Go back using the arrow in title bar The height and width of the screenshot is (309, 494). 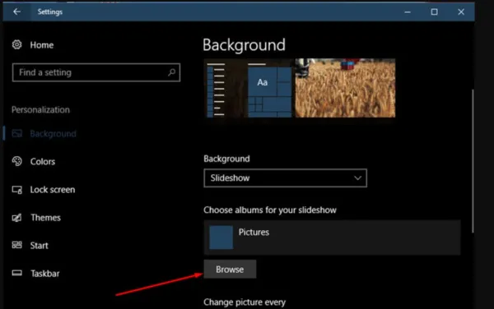16,12
